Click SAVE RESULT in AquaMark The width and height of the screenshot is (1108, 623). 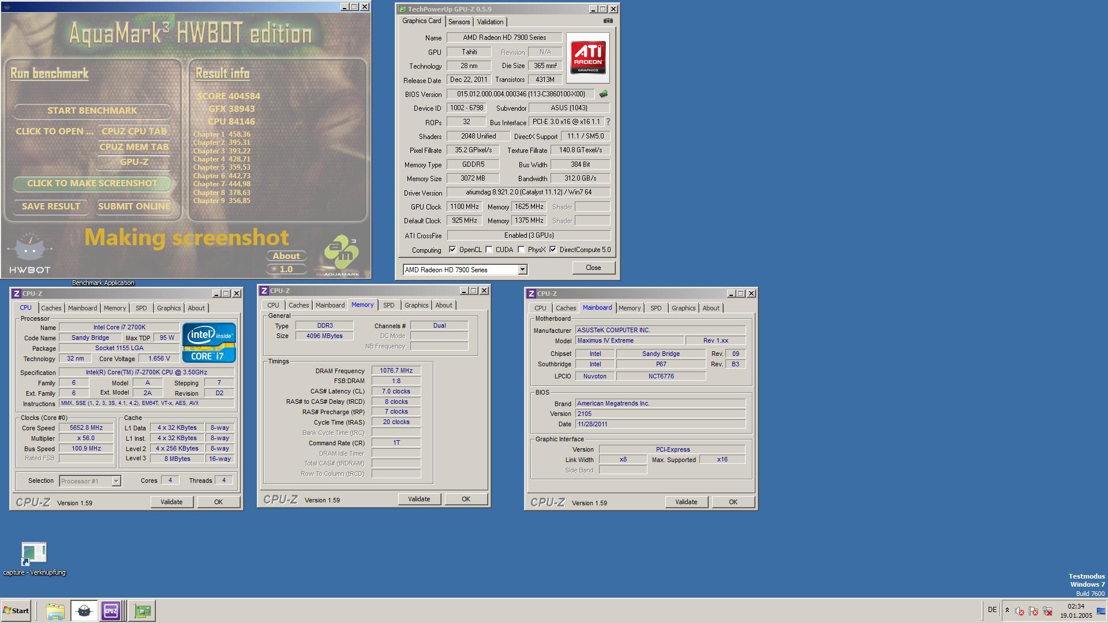click(51, 207)
